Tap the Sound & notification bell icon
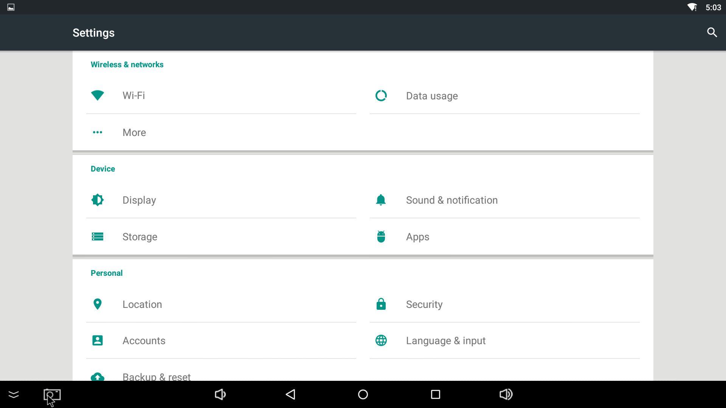Screen dimensions: 726x408 point(381,200)
